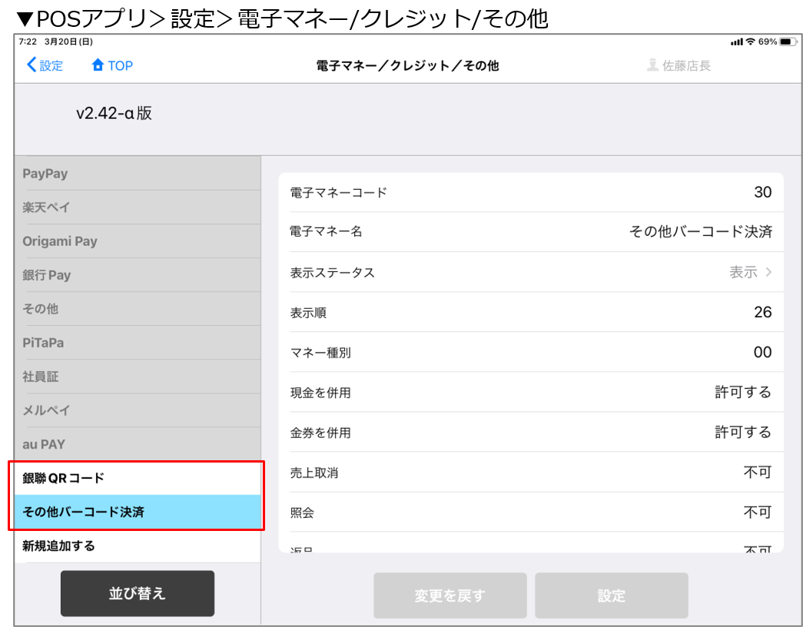Viewport: 803px width, 627px height.
Task: Edit the 電子マネーコード value field
Action: 762,192
